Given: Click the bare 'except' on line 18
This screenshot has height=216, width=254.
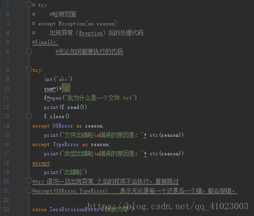Looking at the screenshot, I should (x=41, y=163).
